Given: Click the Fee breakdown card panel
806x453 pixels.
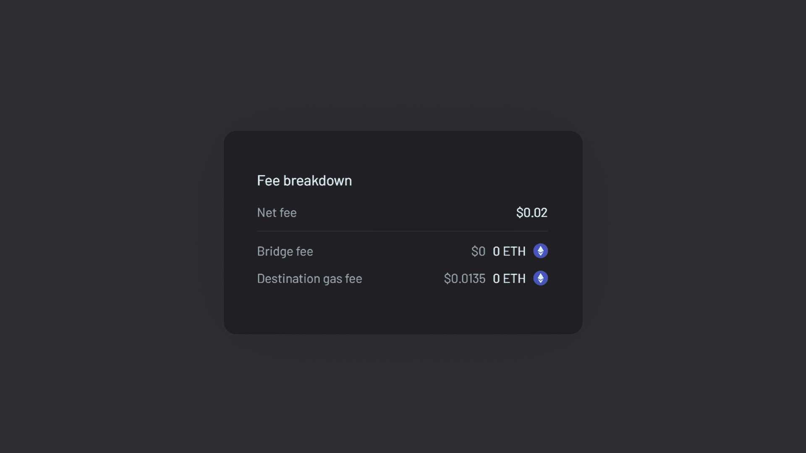Looking at the screenshot, I should (x=403, y=232).
